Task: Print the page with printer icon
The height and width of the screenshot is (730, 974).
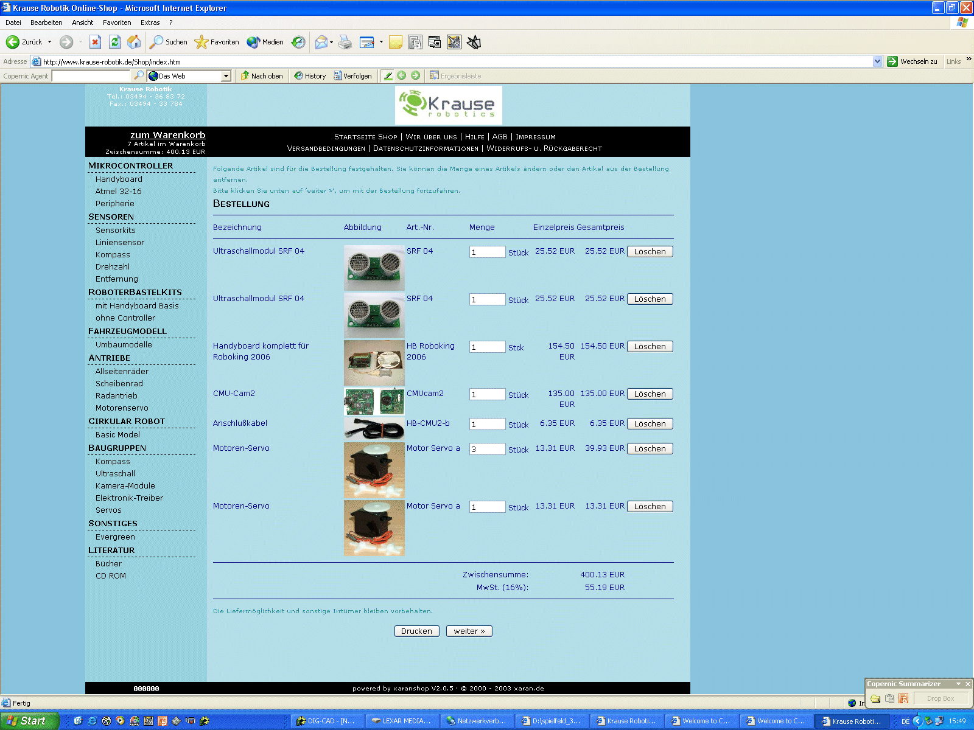Action: (345, 42)
